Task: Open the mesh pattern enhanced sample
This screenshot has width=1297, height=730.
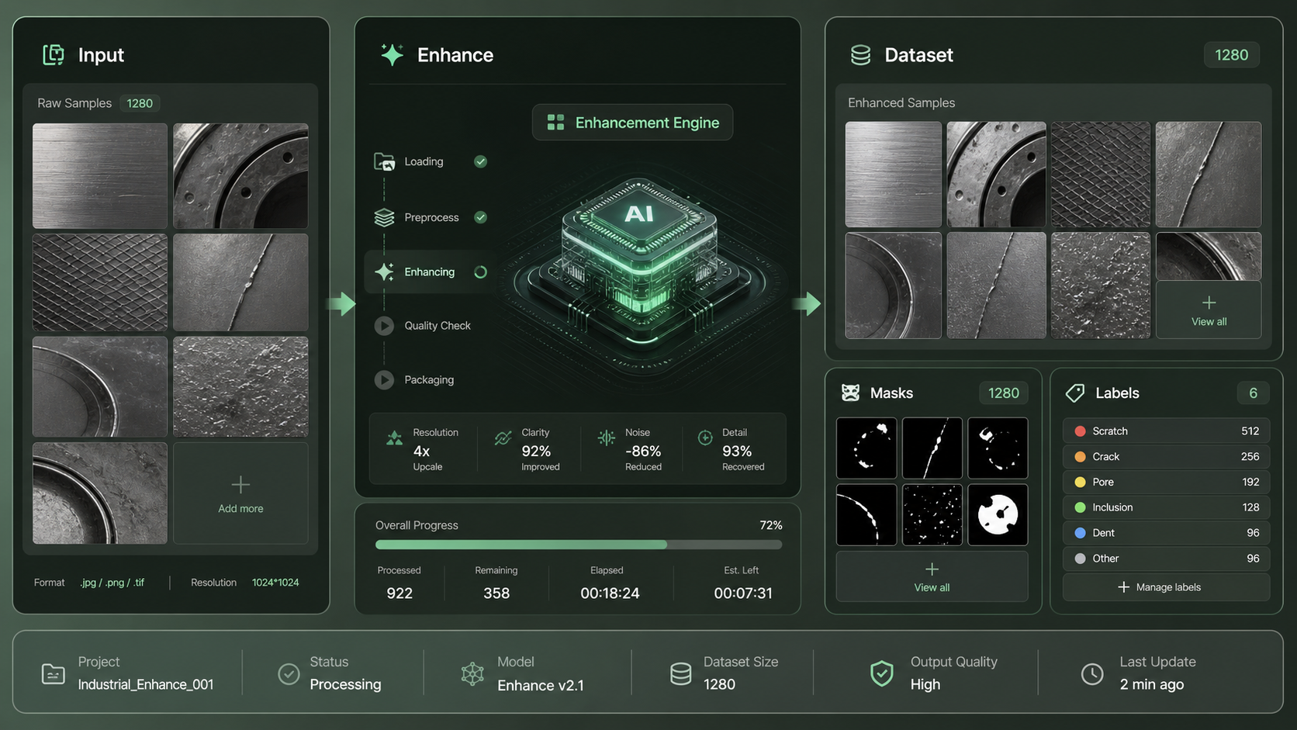Action: [x=1100, y=174]
